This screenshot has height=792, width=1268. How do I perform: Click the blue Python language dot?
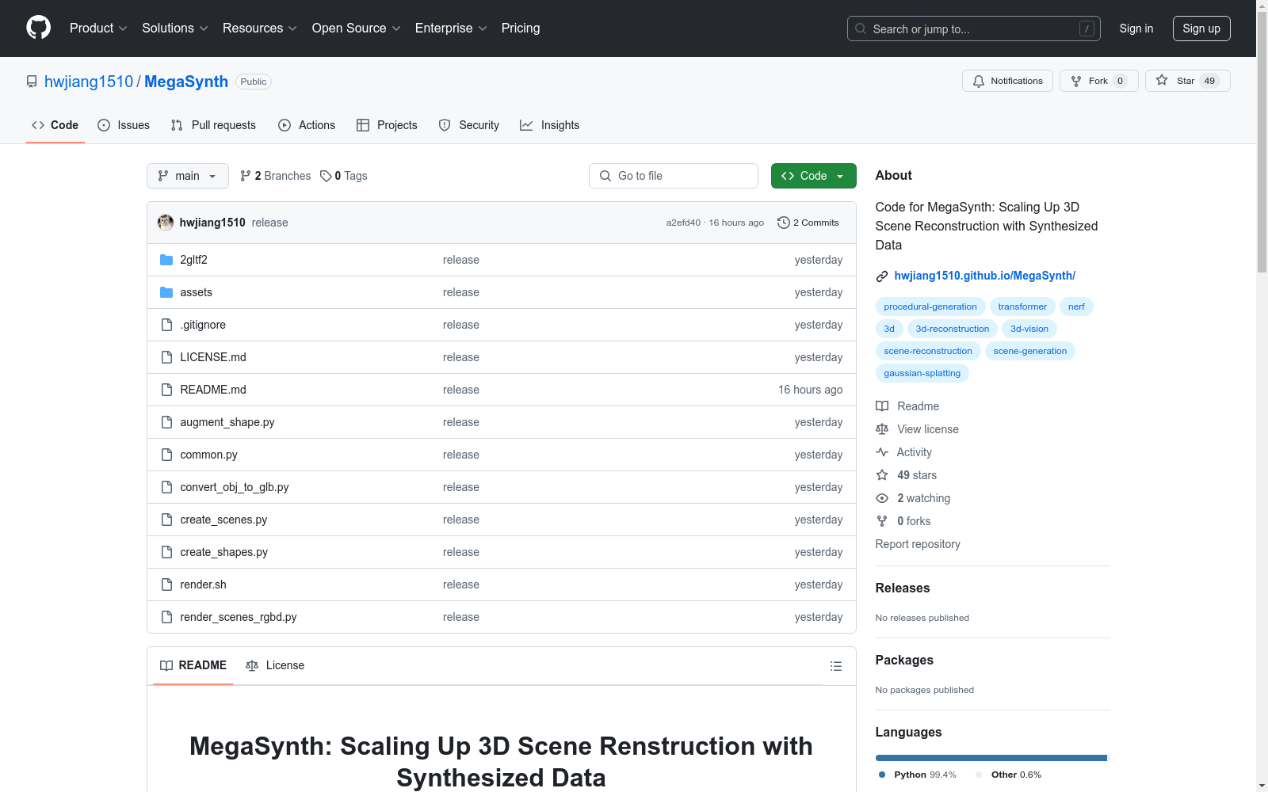pos(882,775)
